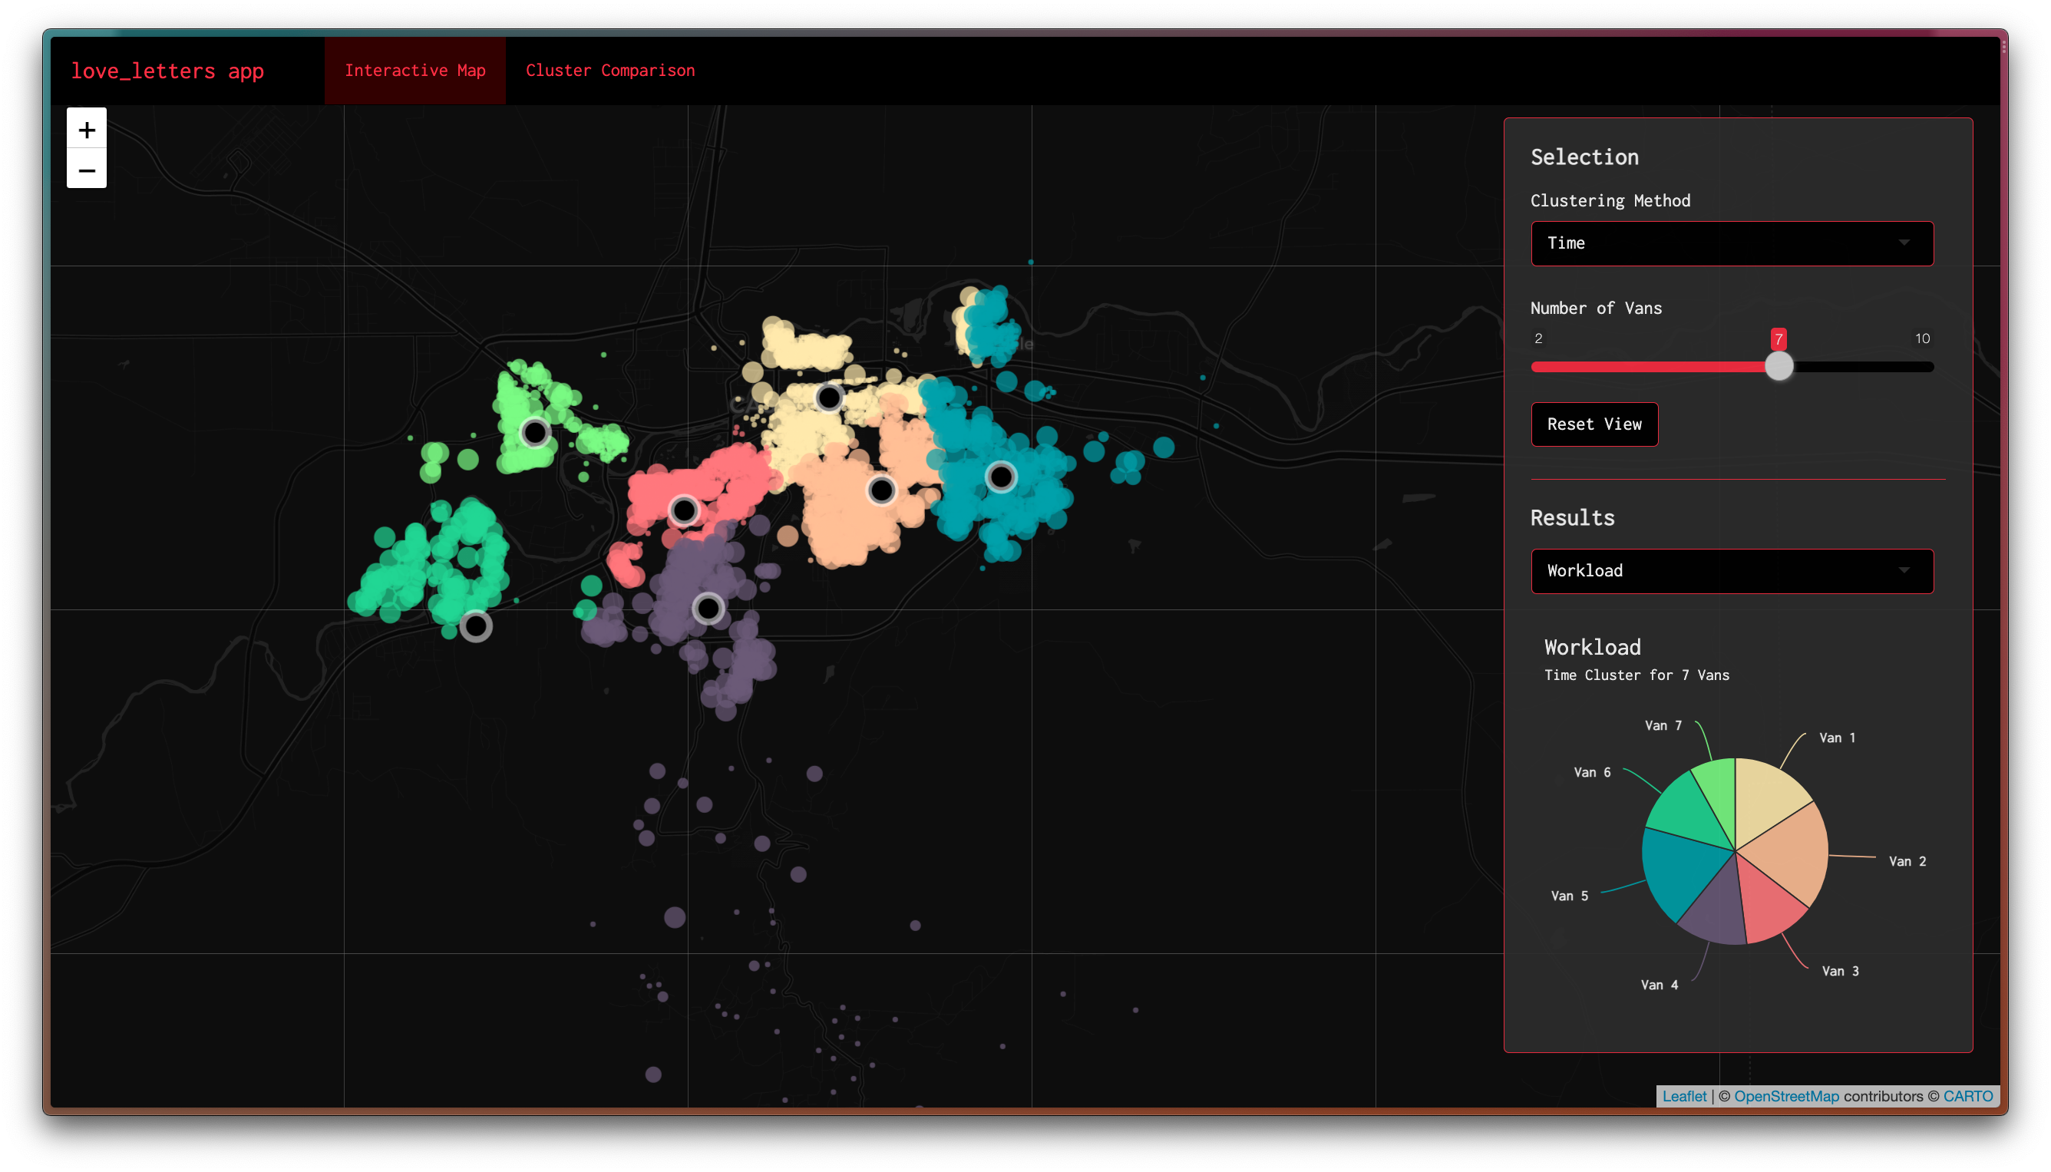Click the peach orange cluster center marker
Screen dimensions: 2051x1172
(x=881, y=490)
